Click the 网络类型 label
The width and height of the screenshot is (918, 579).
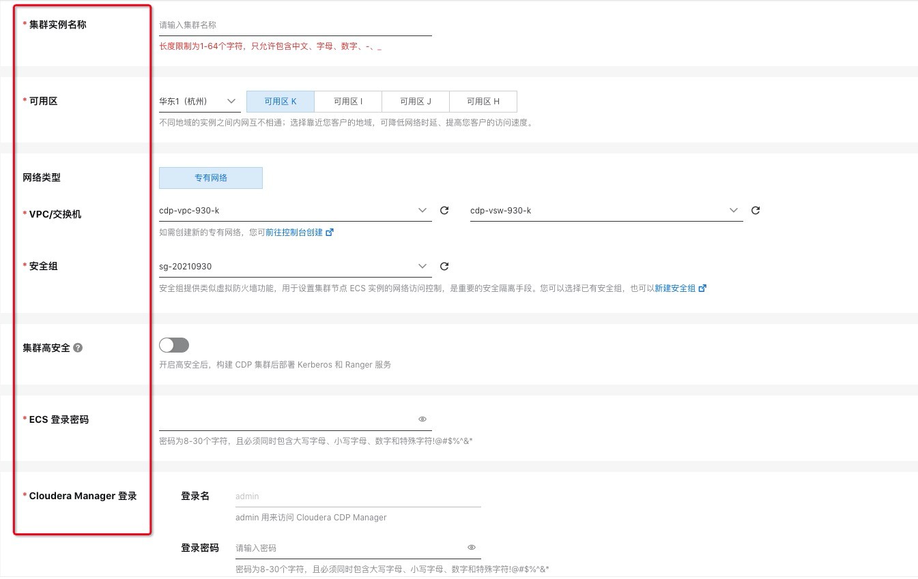click(x=42, y=177)
